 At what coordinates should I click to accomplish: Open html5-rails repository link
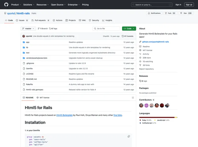point(23,13)
